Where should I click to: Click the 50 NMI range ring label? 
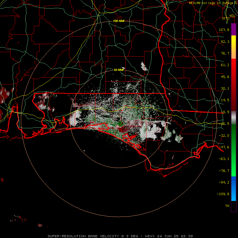(119, 70)
